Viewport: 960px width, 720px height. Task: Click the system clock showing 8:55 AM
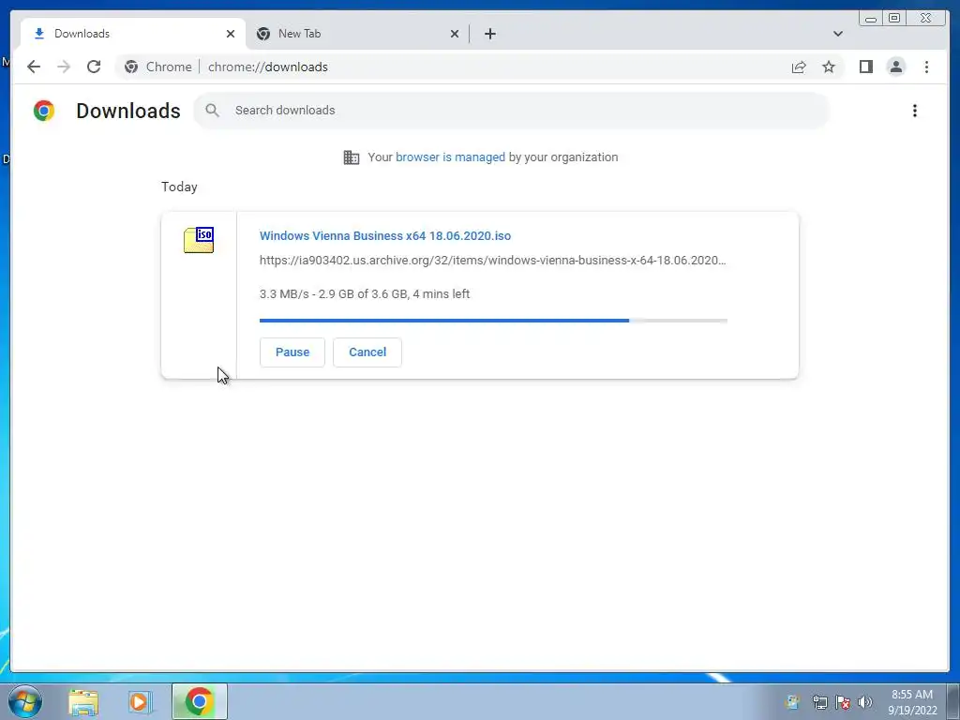(912, 701)
